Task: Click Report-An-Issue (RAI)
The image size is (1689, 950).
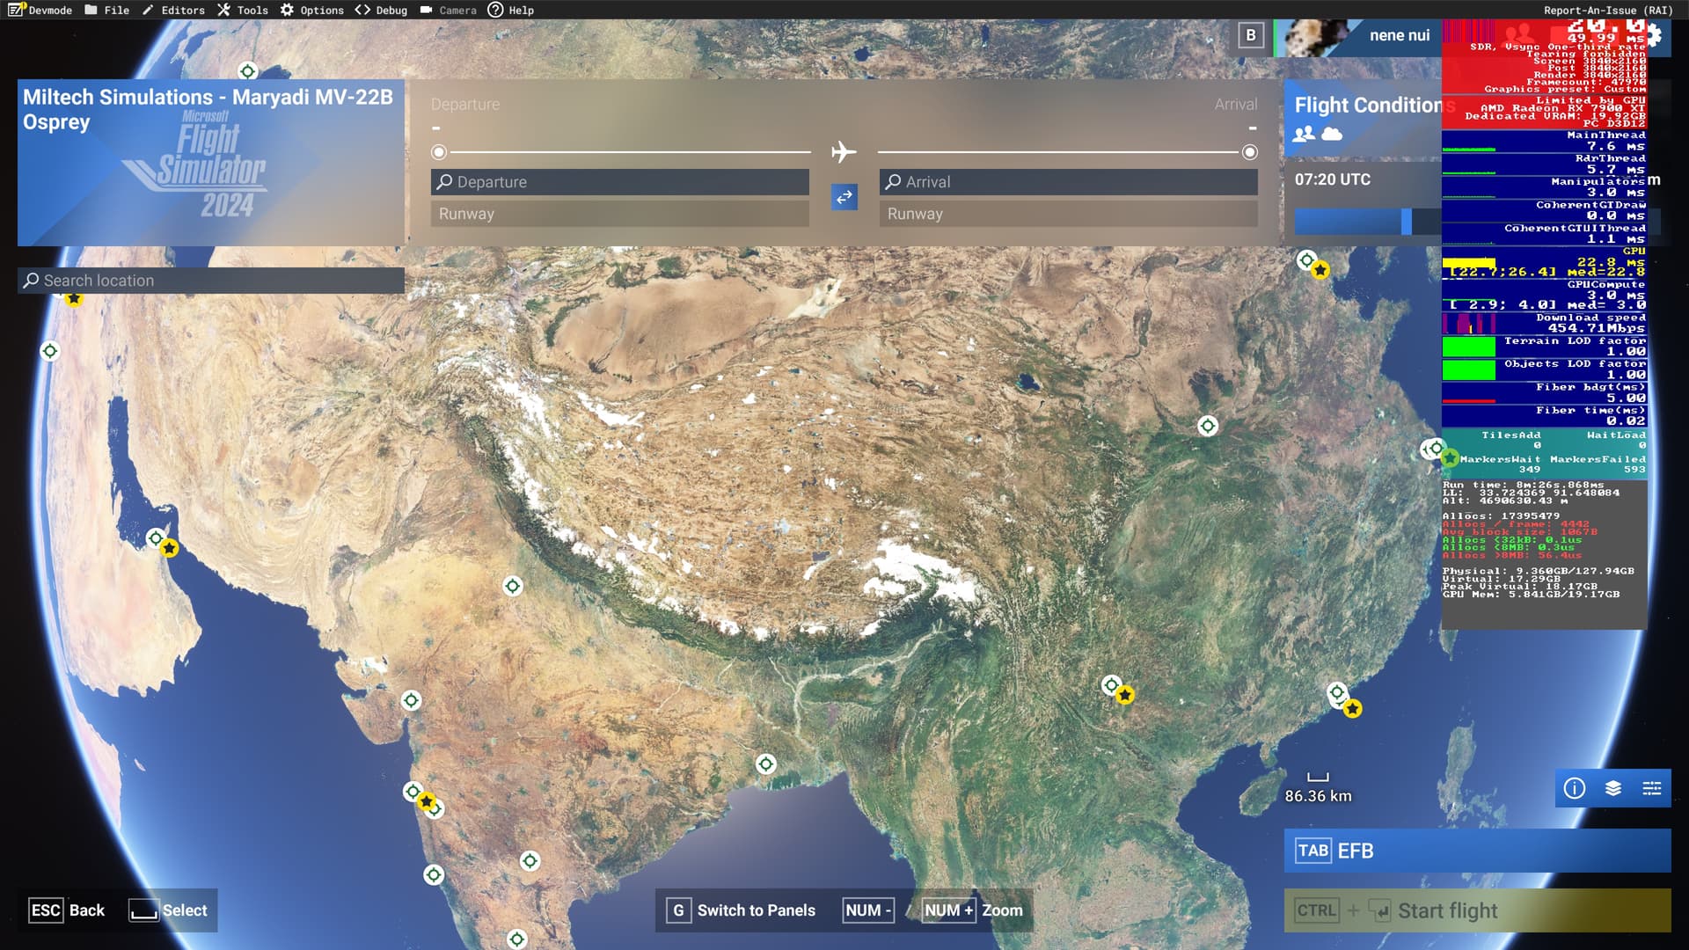Action: tap(1608, 11)
